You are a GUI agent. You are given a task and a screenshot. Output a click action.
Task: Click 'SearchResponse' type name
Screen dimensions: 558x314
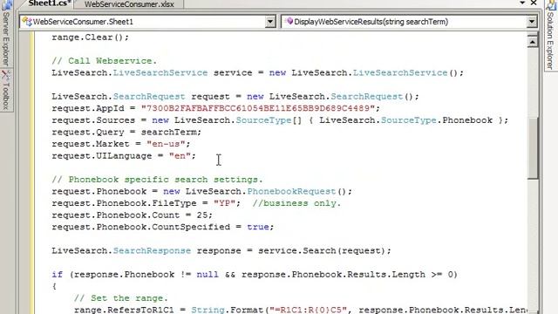pyautogui.click(x=152, y=250)
